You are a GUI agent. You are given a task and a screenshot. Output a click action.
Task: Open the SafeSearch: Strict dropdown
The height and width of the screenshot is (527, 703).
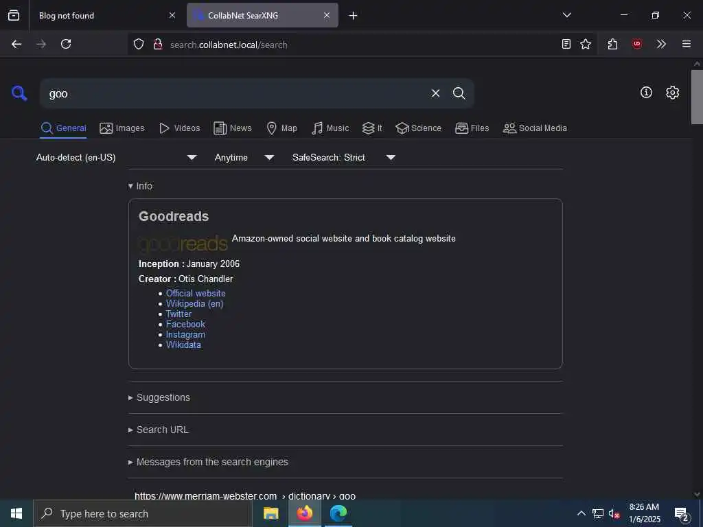[x=343, y=157]
